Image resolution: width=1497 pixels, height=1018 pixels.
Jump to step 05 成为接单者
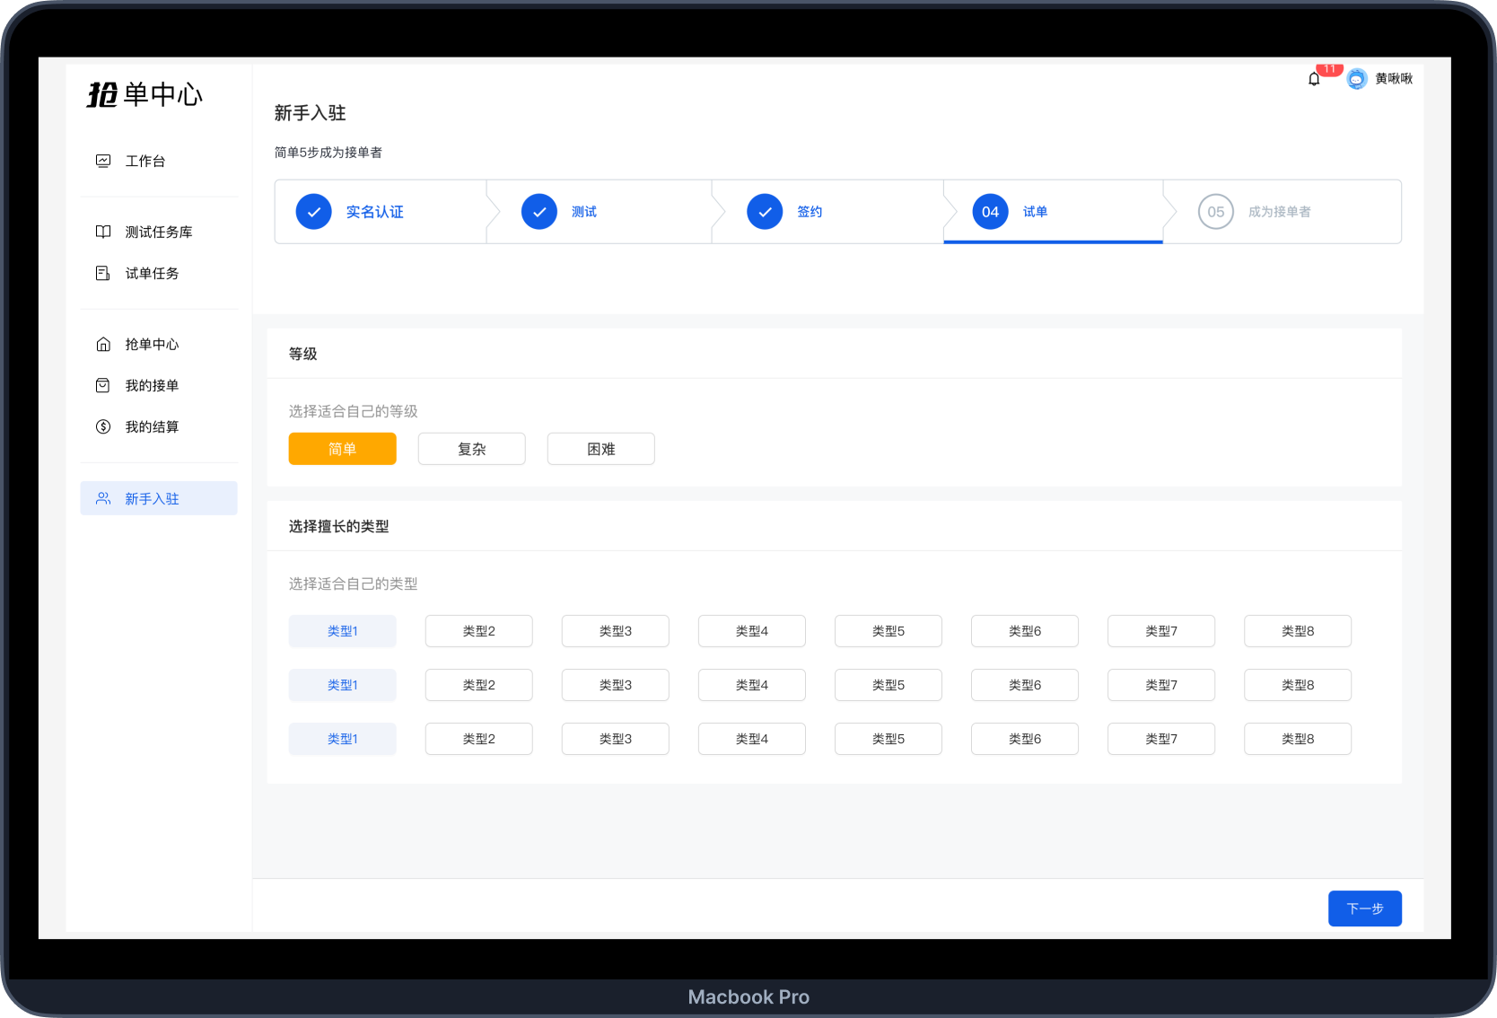pos(1279,212)
